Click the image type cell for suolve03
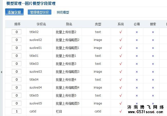The width and height of the screenshot is (167, 116). [x=98, y=72]
